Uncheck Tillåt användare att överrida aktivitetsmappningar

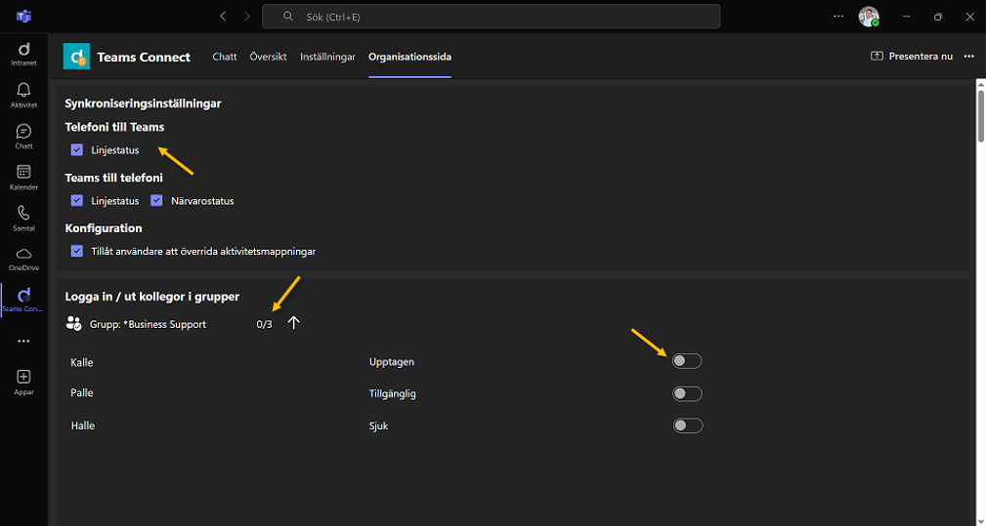(x=77, y=251)
